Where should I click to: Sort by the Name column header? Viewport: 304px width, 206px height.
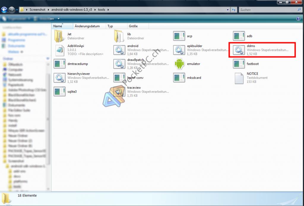(x=62, y=26)
